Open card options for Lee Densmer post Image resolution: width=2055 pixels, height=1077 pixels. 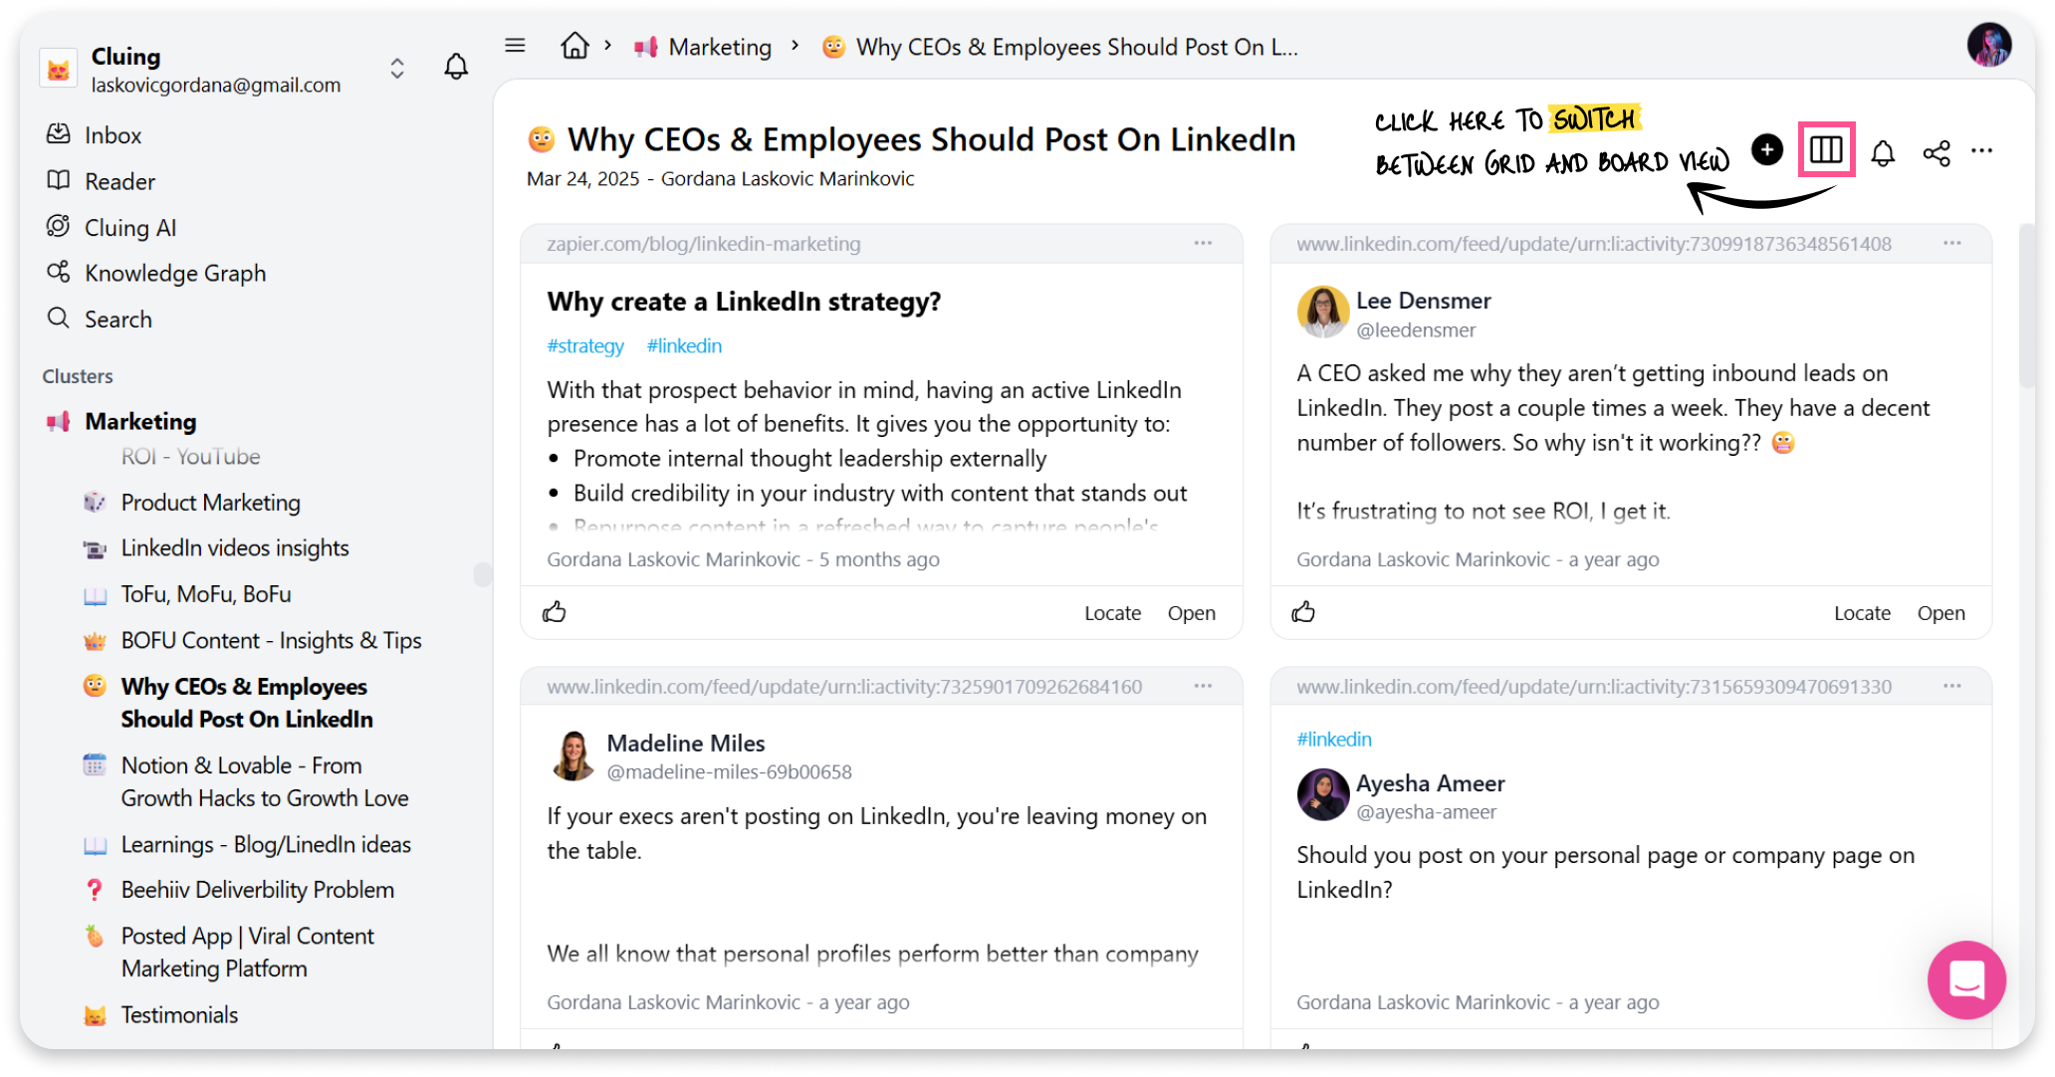click(x=1952, y=243)
